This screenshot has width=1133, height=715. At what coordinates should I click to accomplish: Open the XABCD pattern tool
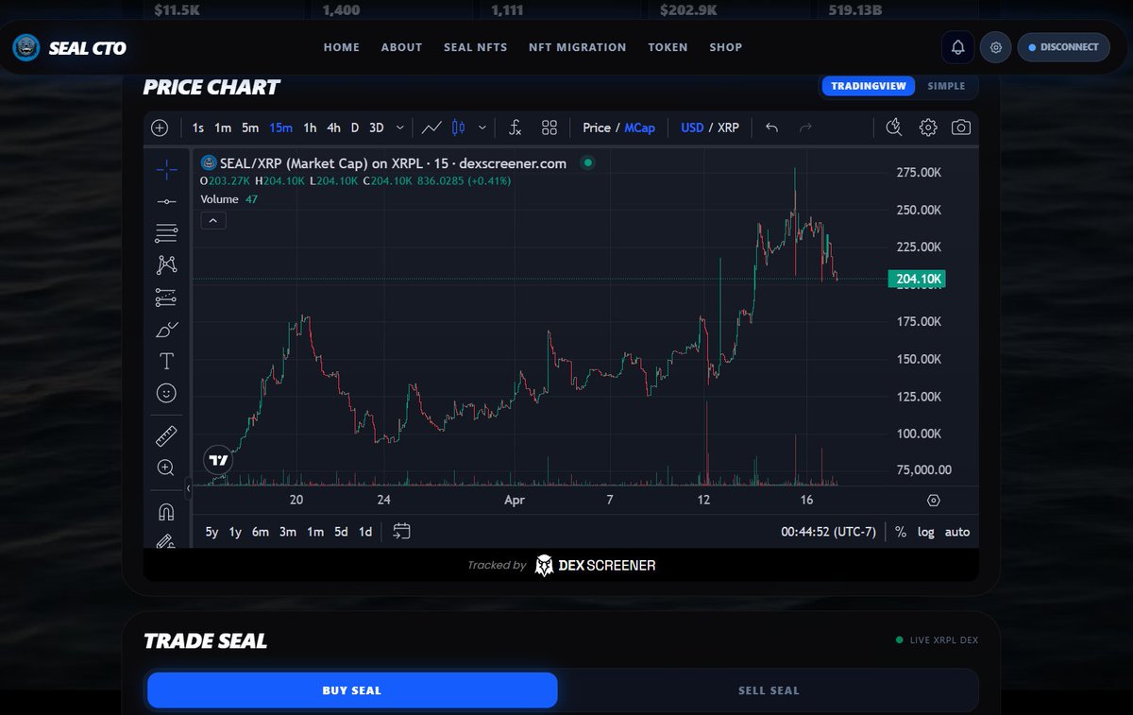pos(165,264)
